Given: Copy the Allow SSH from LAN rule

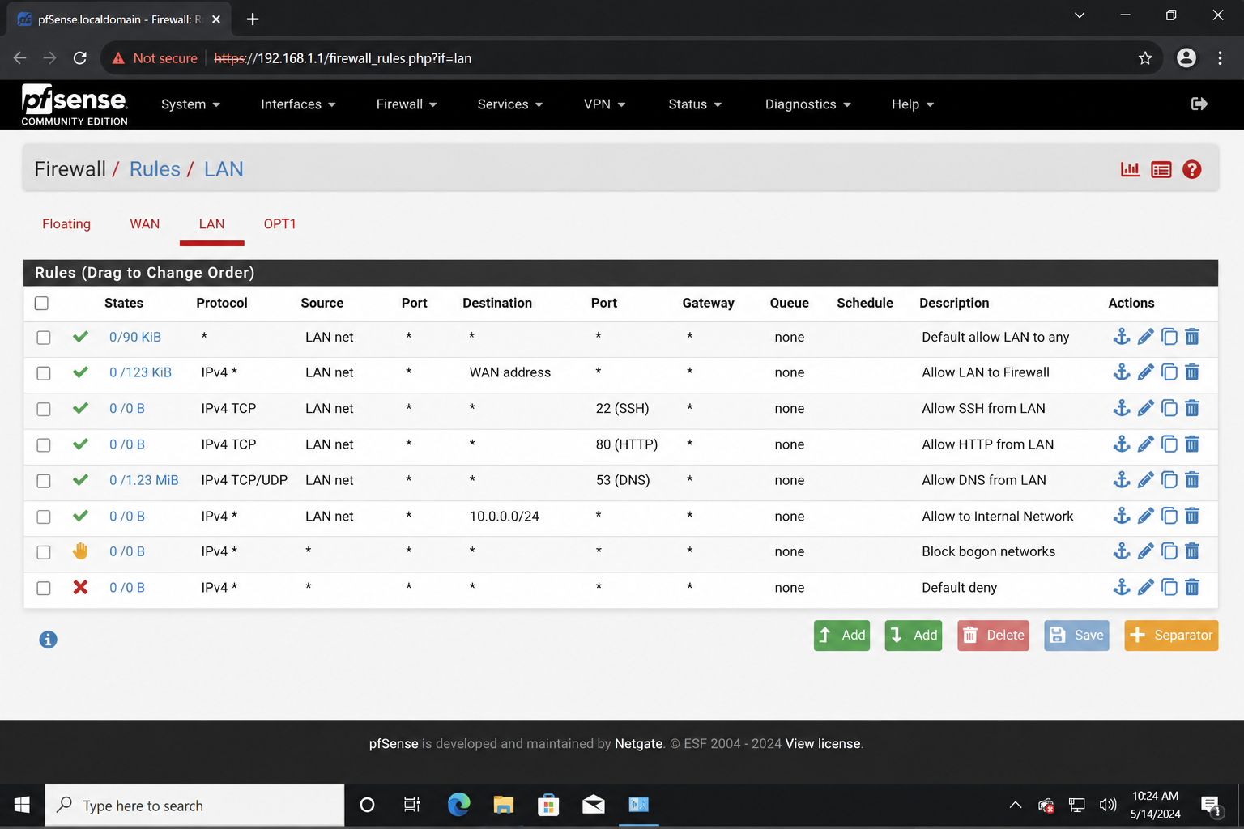Looking at the screenshot, I should 1169,408.
